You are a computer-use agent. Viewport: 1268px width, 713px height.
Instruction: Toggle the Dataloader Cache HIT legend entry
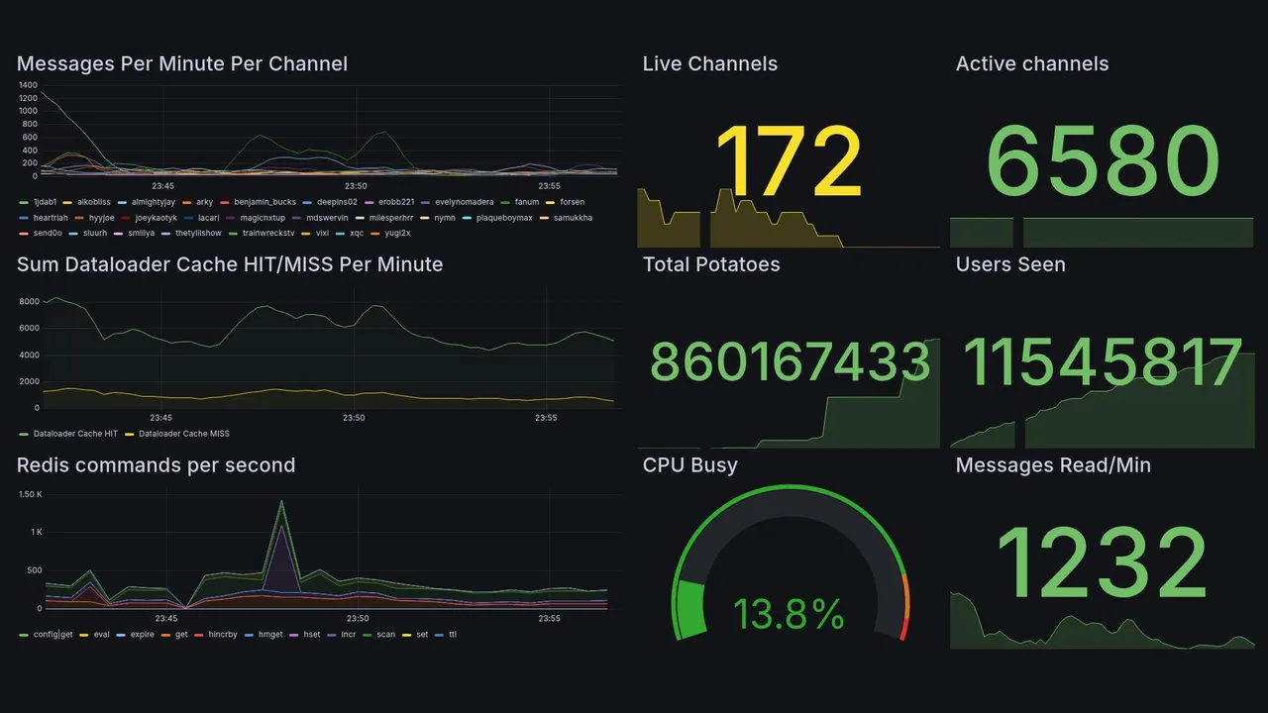tap(75, 434)
